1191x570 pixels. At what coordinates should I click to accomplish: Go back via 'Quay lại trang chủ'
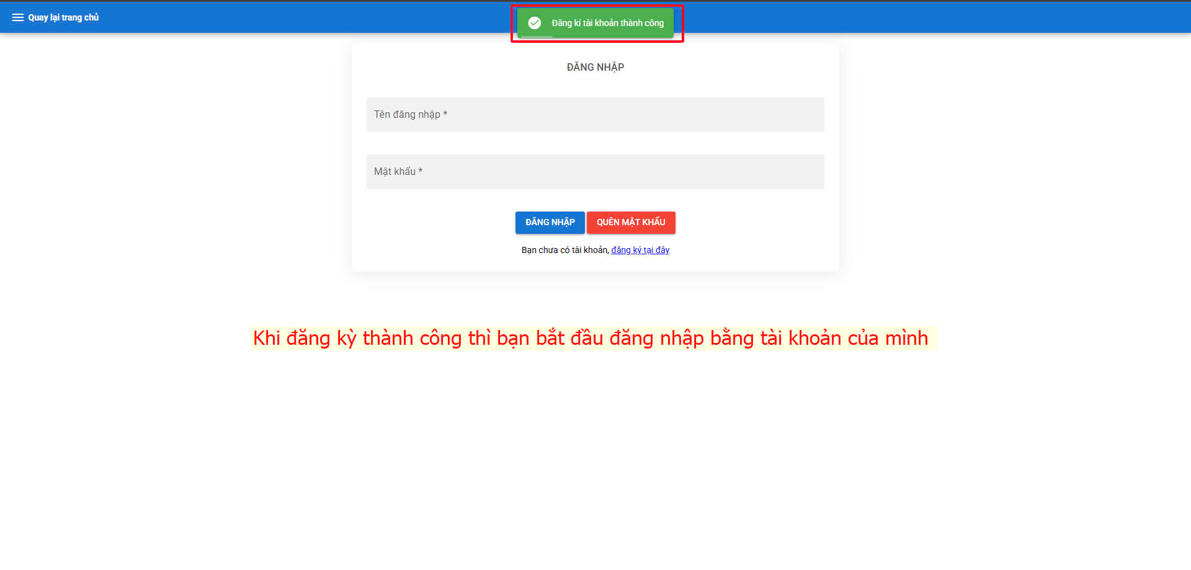tap(63, 17)
